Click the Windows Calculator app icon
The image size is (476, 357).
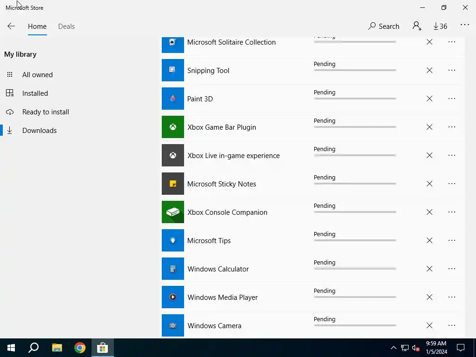[x=173, y=269]
